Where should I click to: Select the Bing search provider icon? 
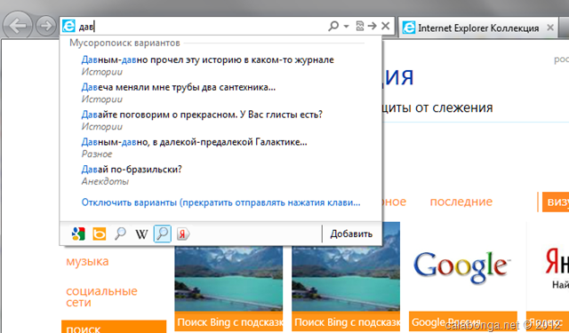click(x=99, y=234)
